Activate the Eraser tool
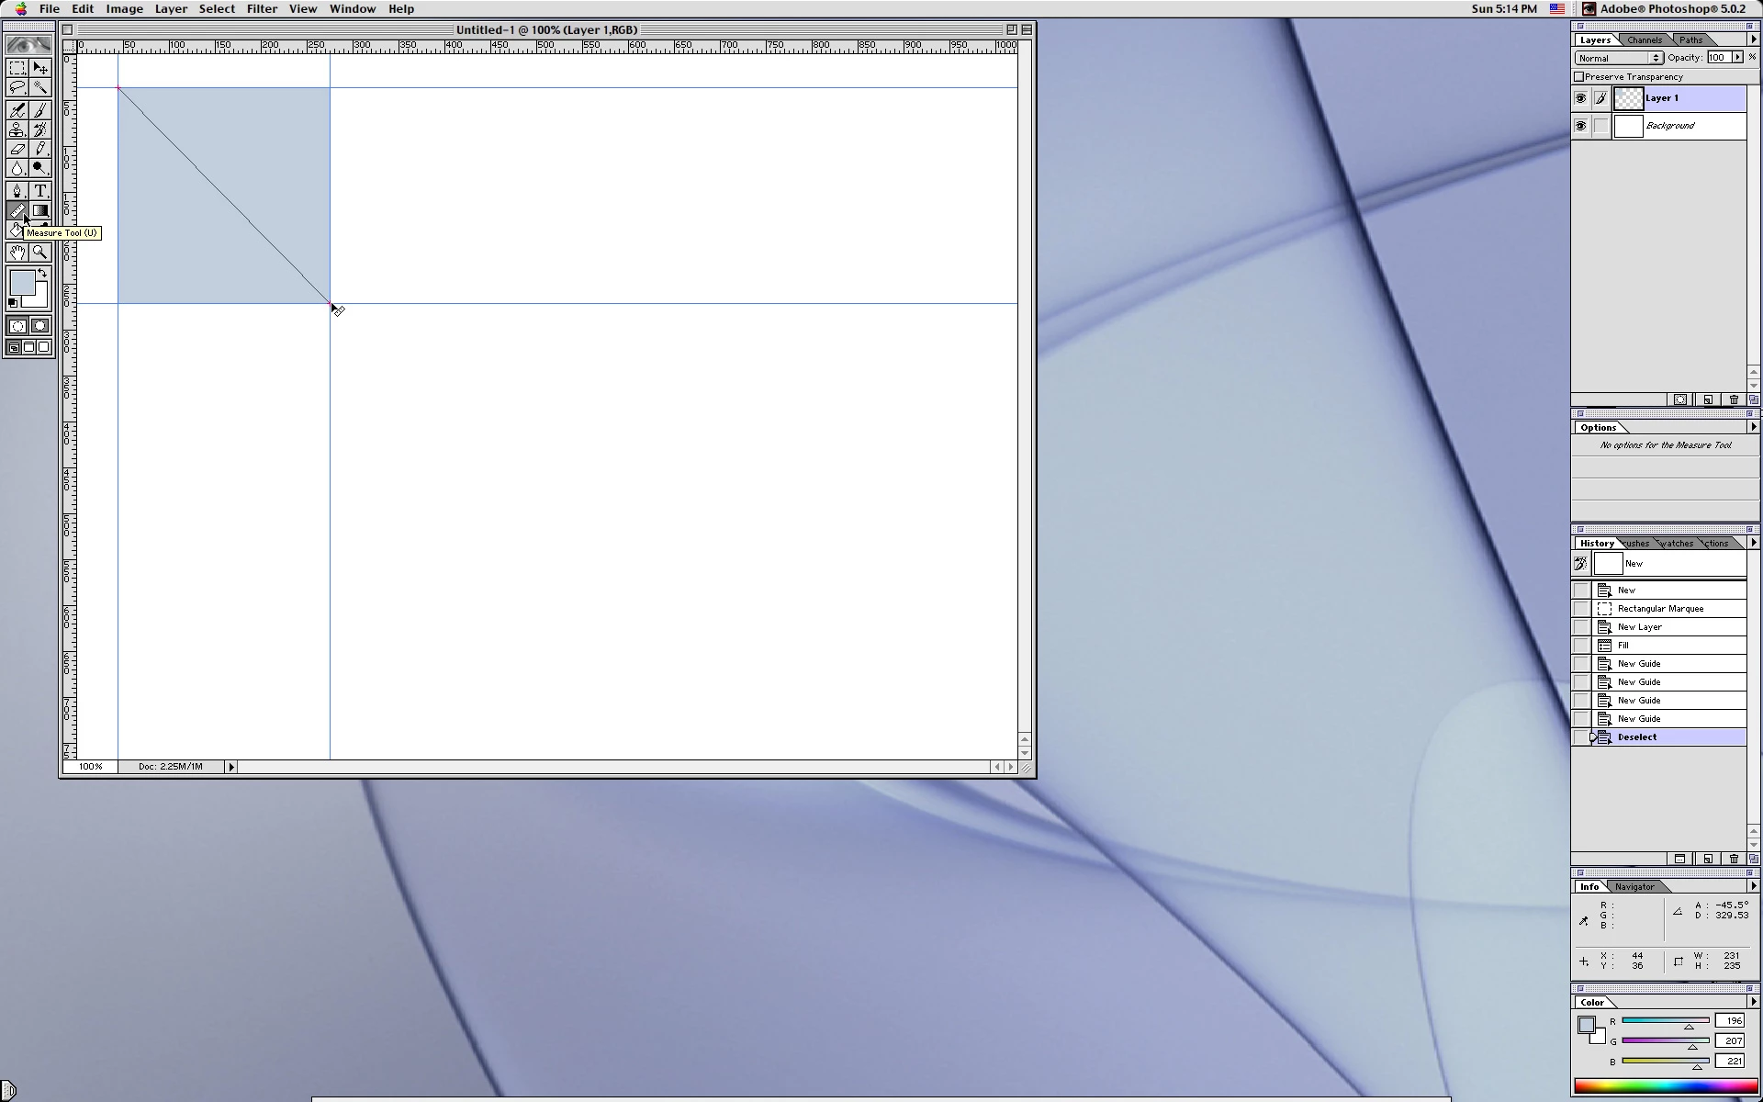Viewport: 1763px width, 1102px height. 17,149
